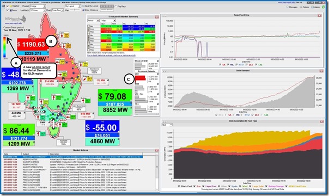Click the Market Notices vertical scrollbar
This screenshot has width=329, height=196.
[x=157, y=172]
